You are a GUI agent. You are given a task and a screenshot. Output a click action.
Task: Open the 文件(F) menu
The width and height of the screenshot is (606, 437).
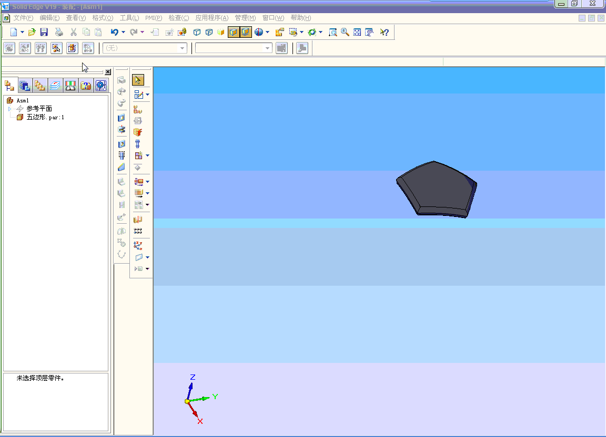click(23, 18)
